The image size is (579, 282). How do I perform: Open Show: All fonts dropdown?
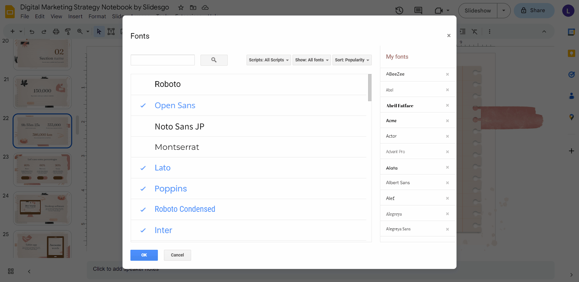coord(311,60)
